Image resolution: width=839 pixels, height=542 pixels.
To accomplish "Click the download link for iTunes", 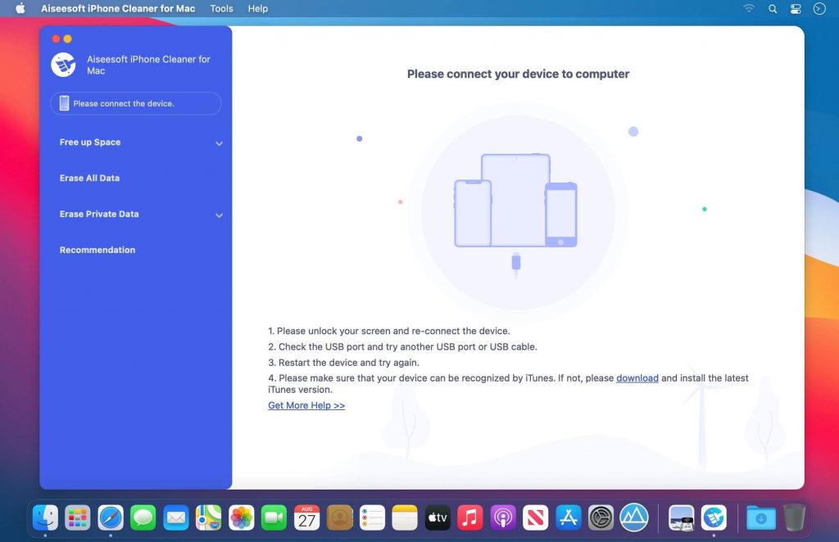I will coord(637,377).
